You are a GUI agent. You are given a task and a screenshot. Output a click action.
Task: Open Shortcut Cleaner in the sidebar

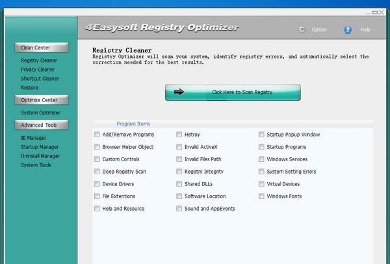tap(40, 79)
